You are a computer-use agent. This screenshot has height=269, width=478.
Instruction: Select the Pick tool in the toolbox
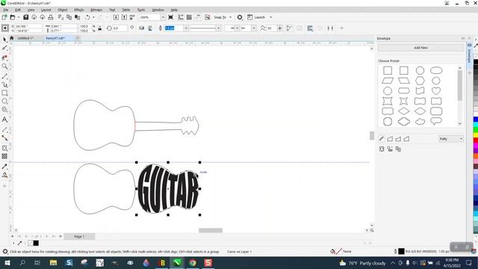pyautogui.click(x=4, y=40)
